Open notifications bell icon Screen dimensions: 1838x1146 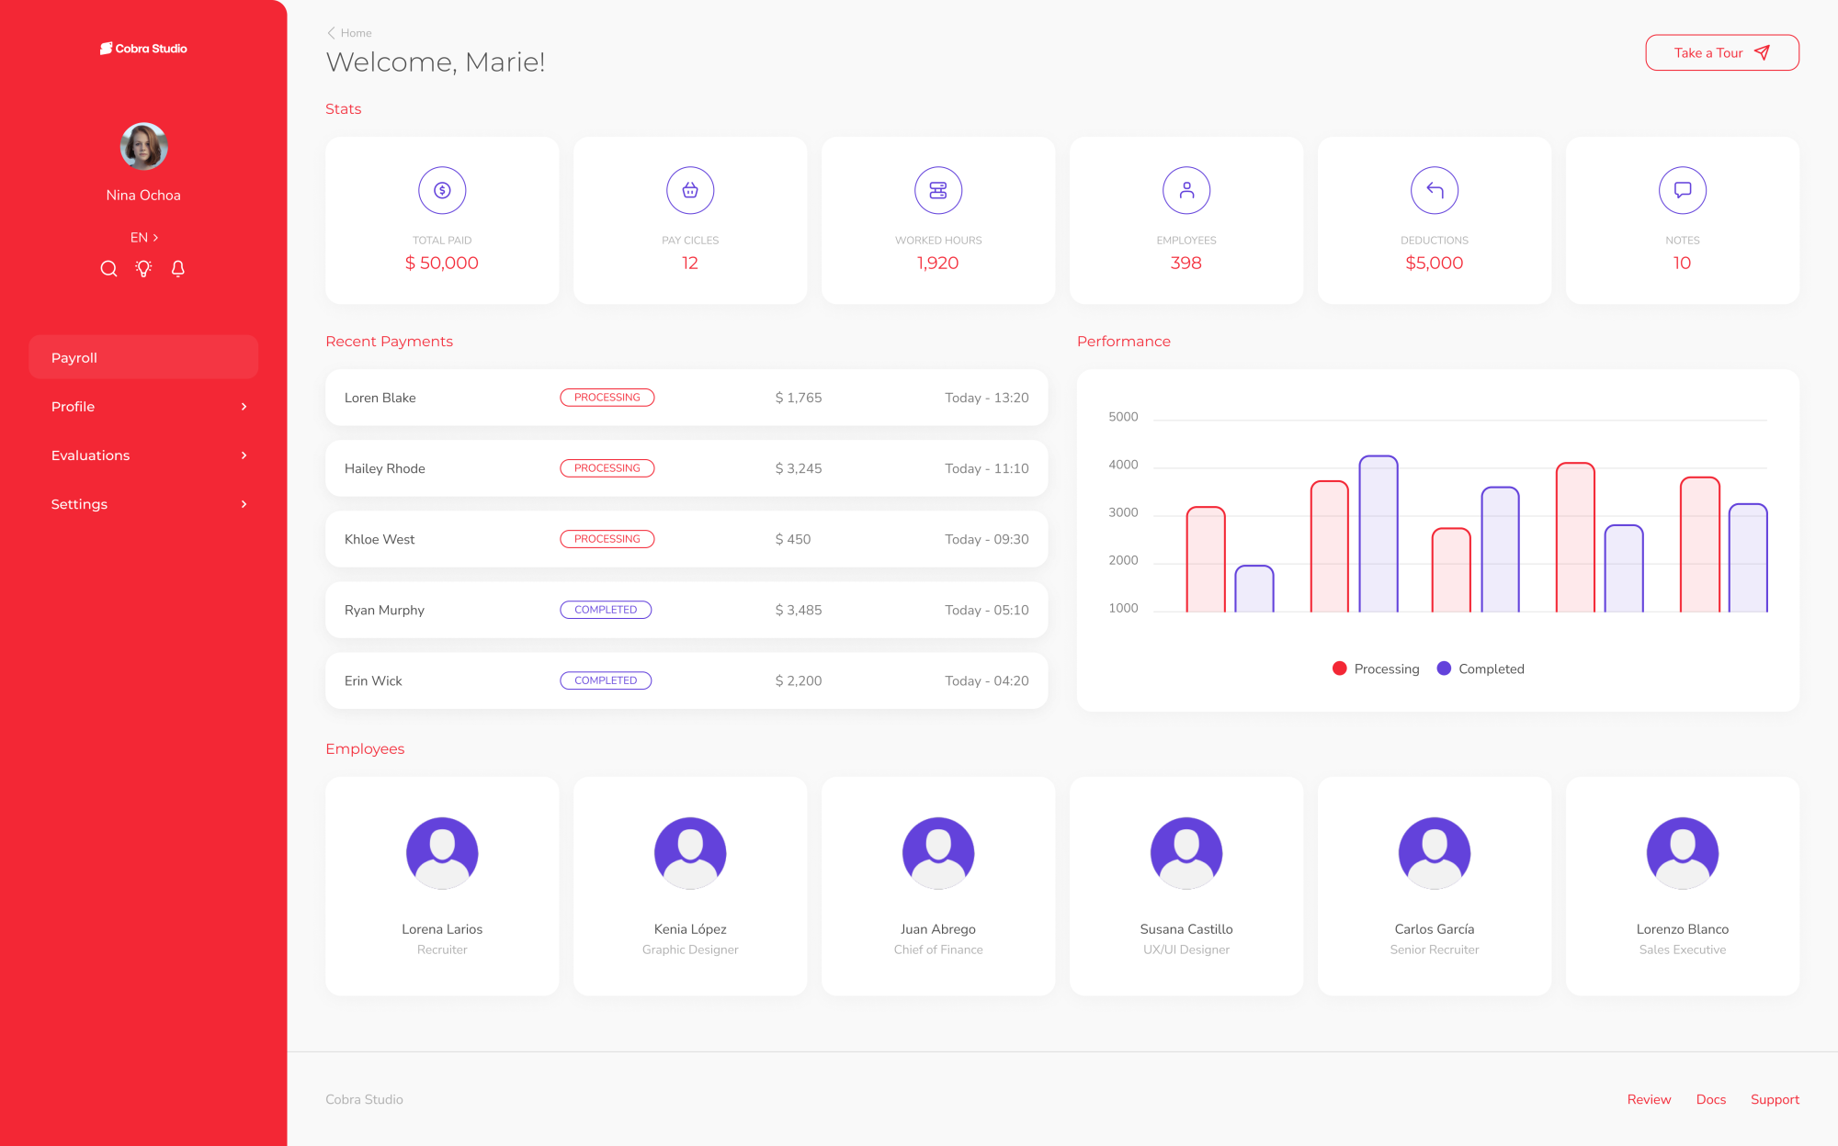click(178, 268)
